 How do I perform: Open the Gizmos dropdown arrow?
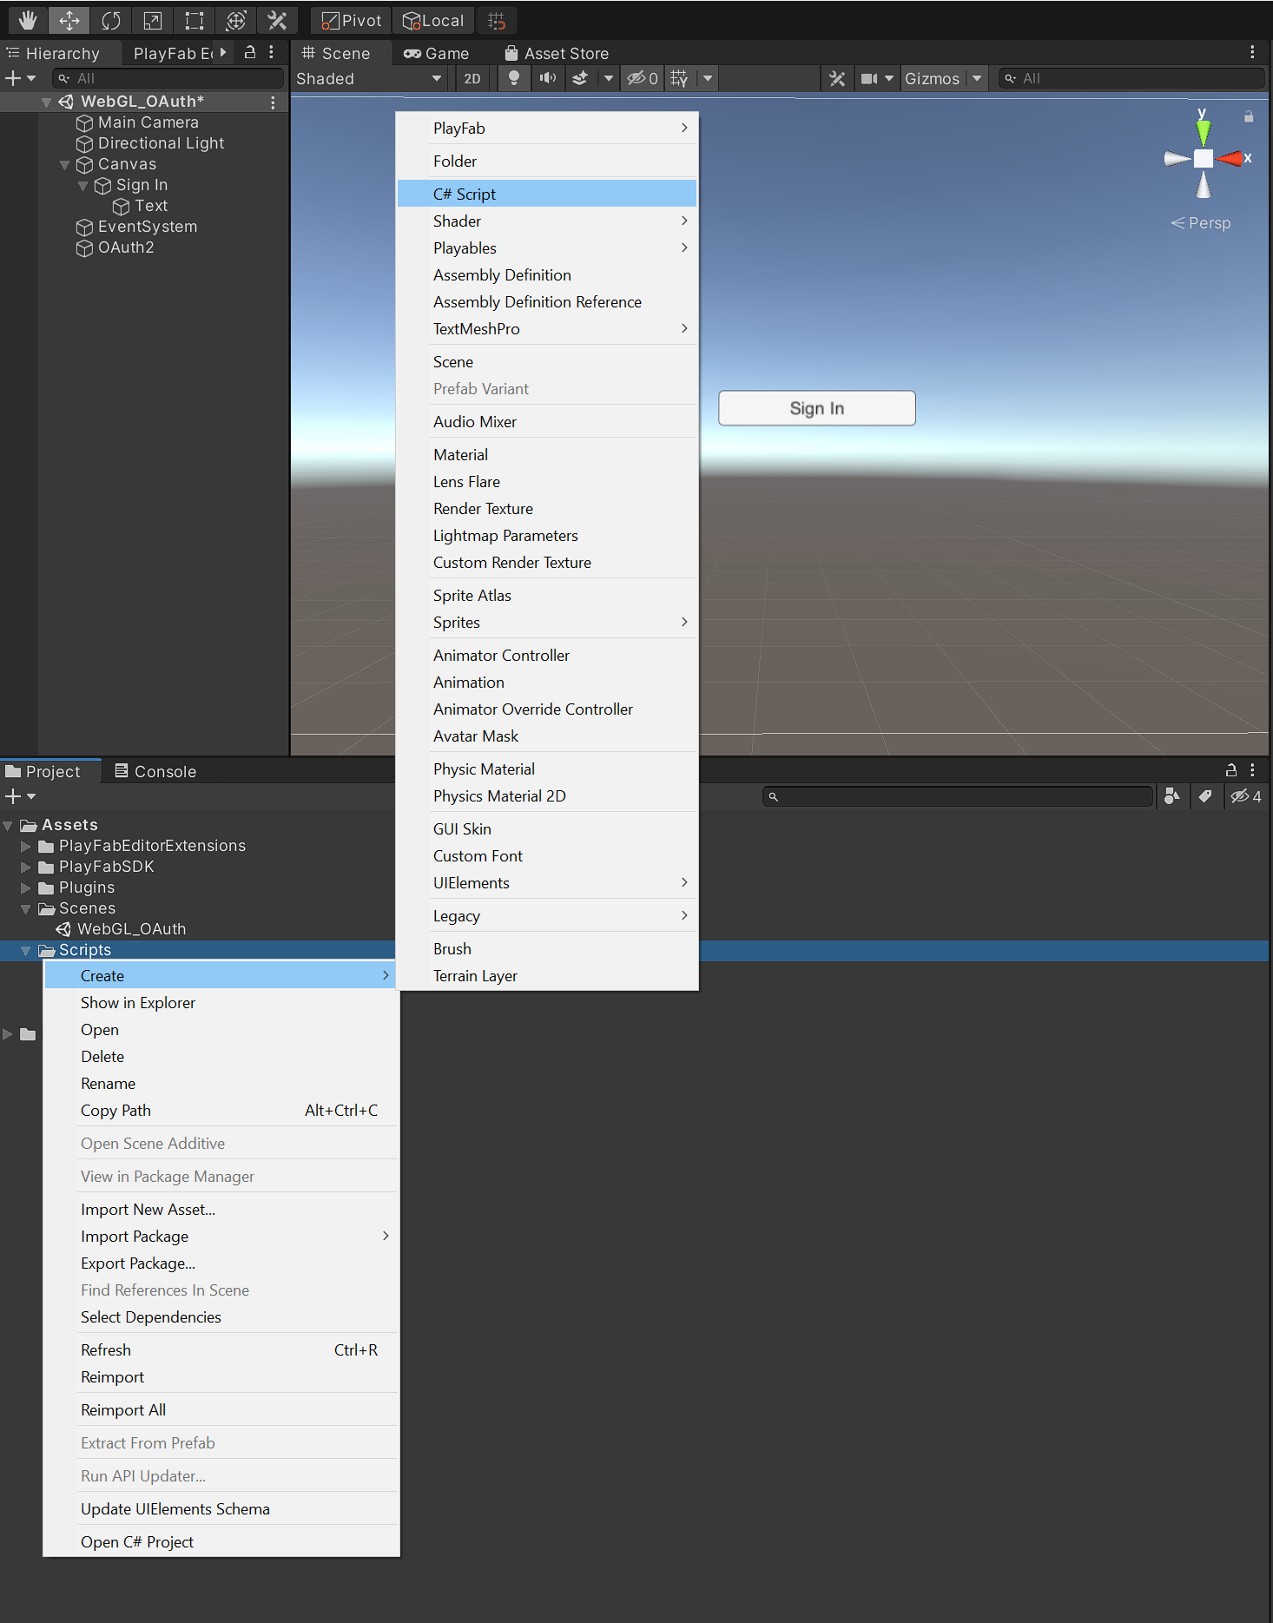977,79
